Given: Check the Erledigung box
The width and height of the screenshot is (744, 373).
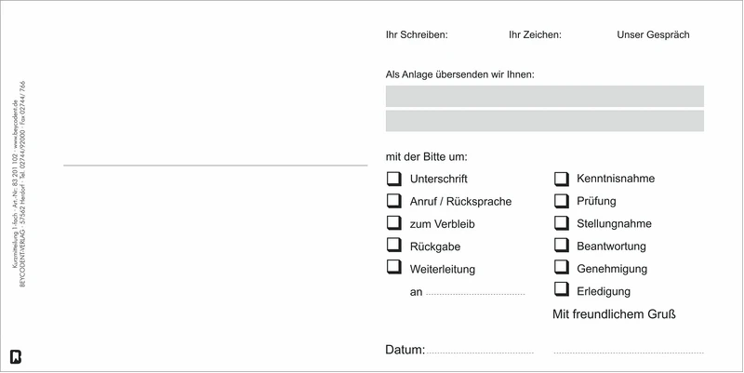Looking at the screenshot, I should 561,290.
